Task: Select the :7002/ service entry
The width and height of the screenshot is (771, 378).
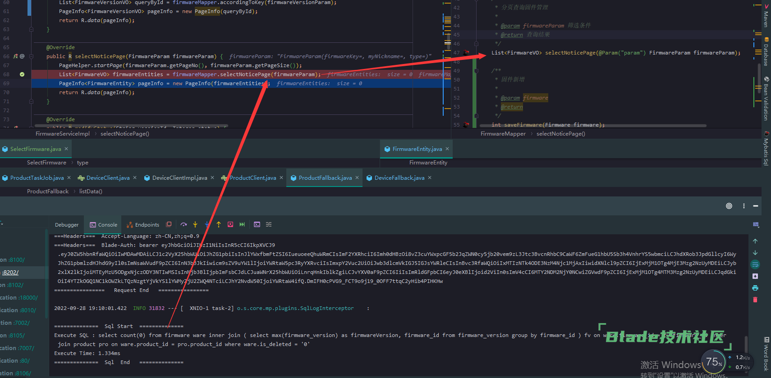Action: coord(15,323)
